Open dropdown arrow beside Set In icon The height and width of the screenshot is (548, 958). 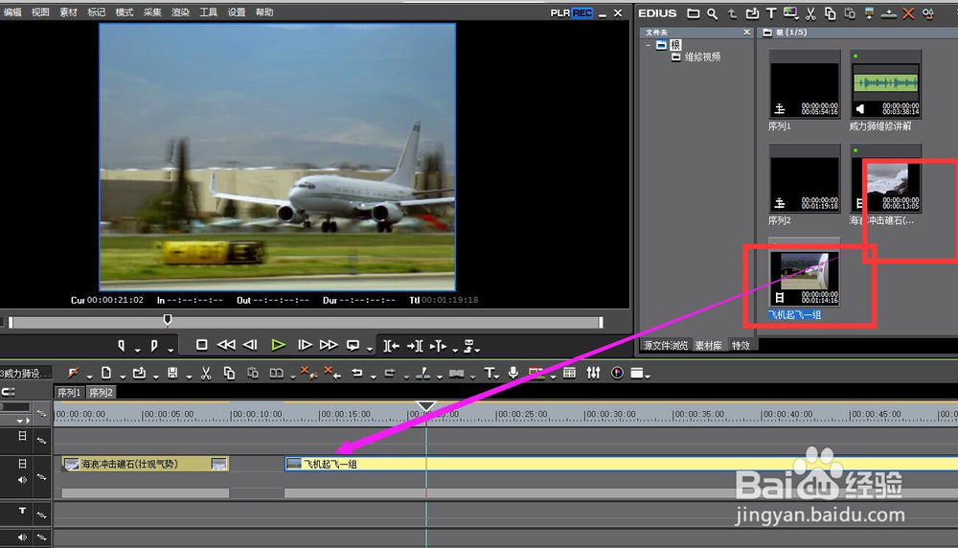pos(137,350)
